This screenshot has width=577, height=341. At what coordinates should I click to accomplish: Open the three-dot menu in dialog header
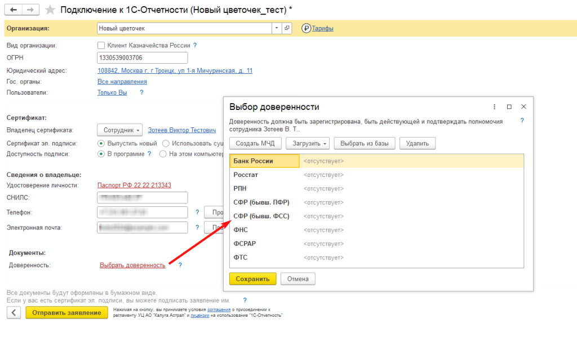click(x=494, y=107)
